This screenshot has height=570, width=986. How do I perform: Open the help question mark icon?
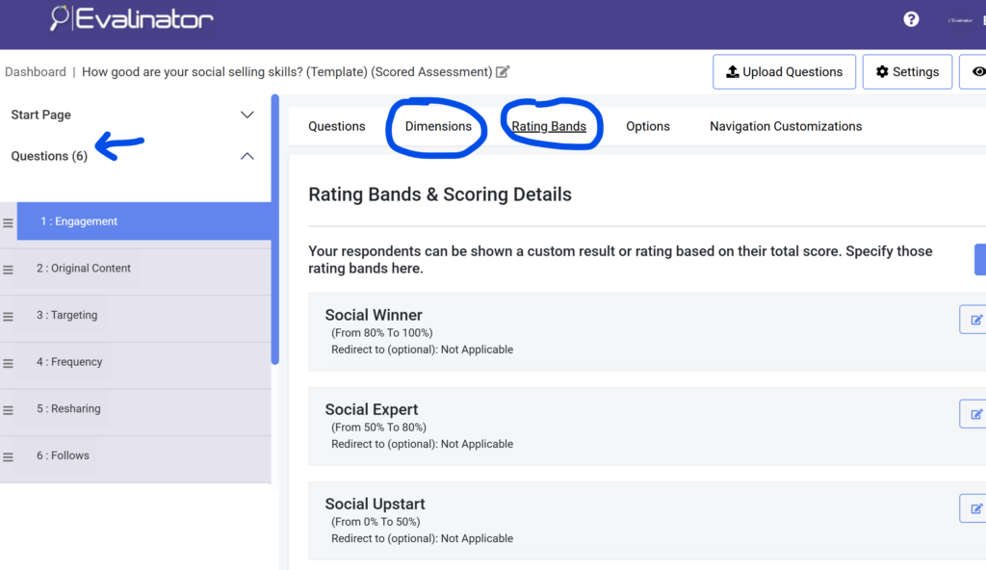click(x=911, y=19)
